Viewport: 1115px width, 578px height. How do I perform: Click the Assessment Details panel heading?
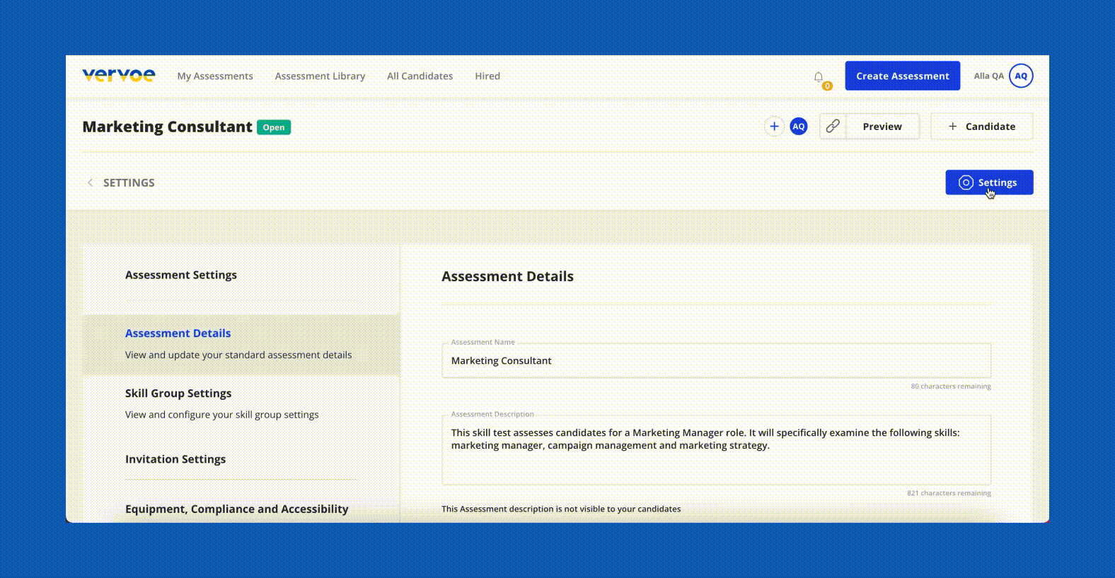click(x=507, y=276)
